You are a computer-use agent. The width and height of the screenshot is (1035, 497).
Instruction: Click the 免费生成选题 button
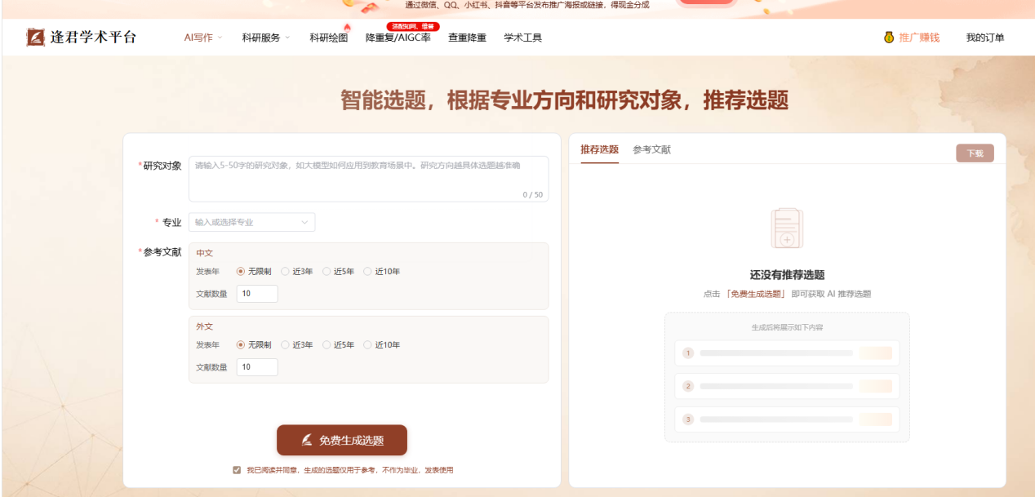coord(342,440)
